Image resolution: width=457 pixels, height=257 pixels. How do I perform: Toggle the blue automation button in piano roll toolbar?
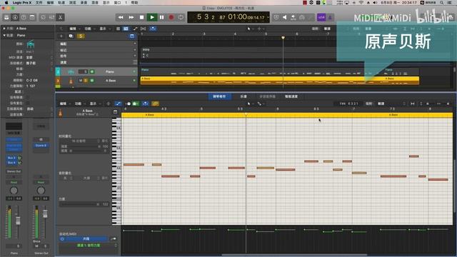(118, 104)
